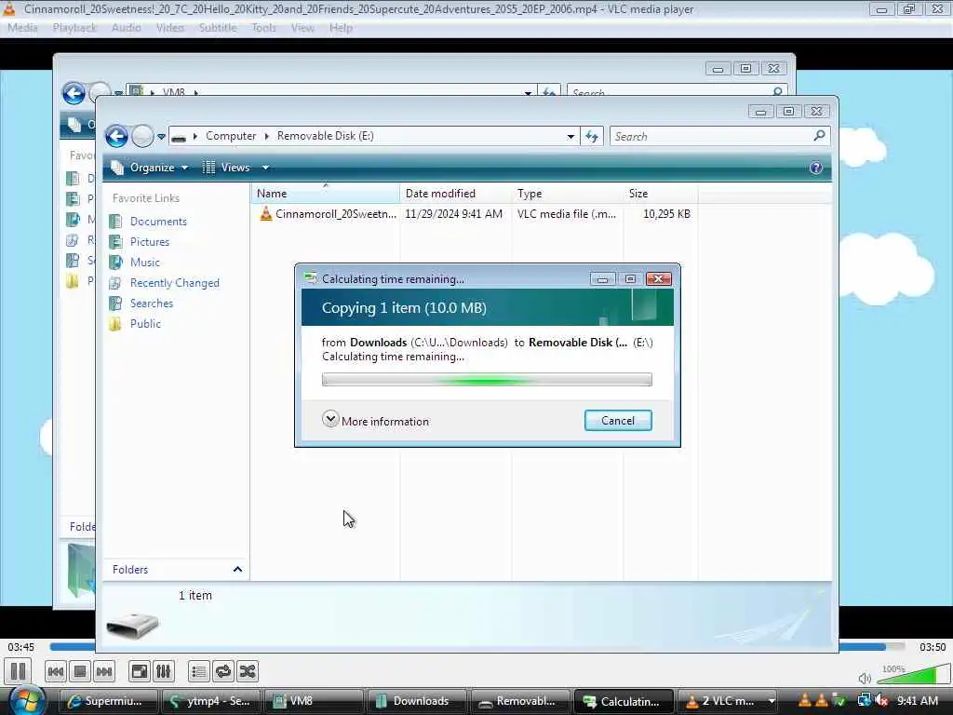Open the Playback menu in VLC

click(74, 28)
